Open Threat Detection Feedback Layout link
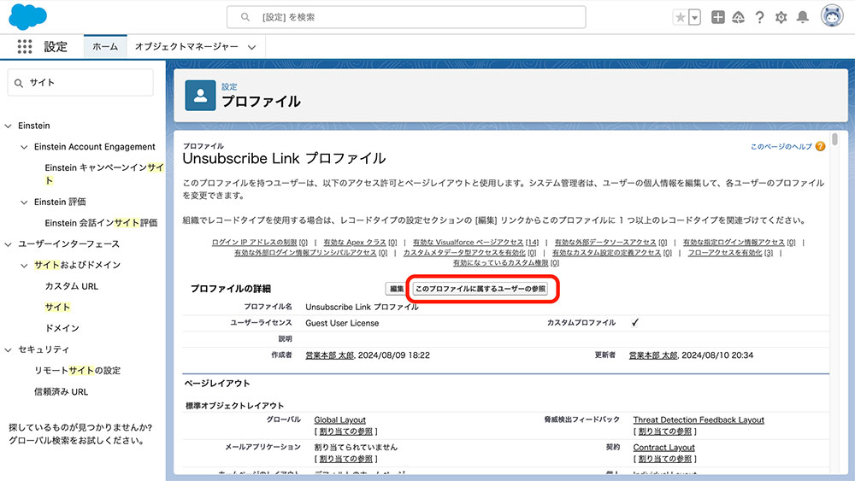The width and height of the screenshot is (855, 481). tap(699, 420)
